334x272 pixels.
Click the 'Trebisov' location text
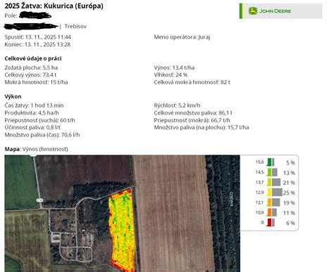pos(75,26)
